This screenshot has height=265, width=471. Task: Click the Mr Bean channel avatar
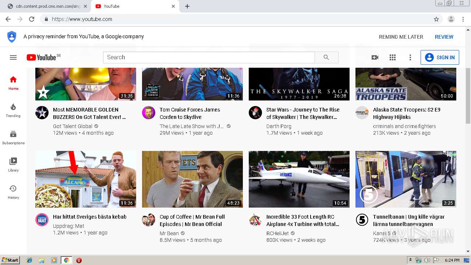(x=149, y=220)
